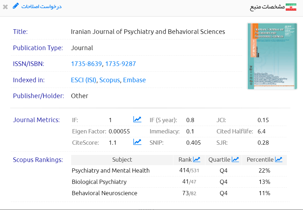Select the Biological Psychiatry row
303x210 pixels.
click(99, 182)
